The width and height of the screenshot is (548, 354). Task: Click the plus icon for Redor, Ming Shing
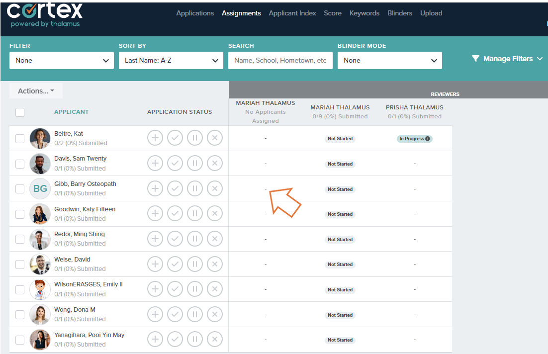click(x=155, y=239)
